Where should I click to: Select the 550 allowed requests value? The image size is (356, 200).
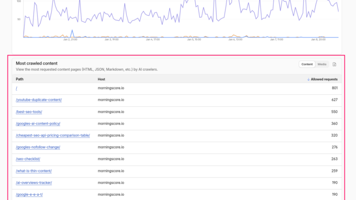click(x=335, y=111)
